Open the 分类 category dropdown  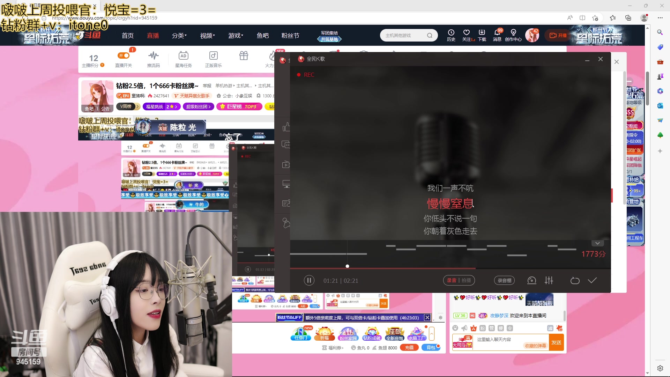(179, 35)
